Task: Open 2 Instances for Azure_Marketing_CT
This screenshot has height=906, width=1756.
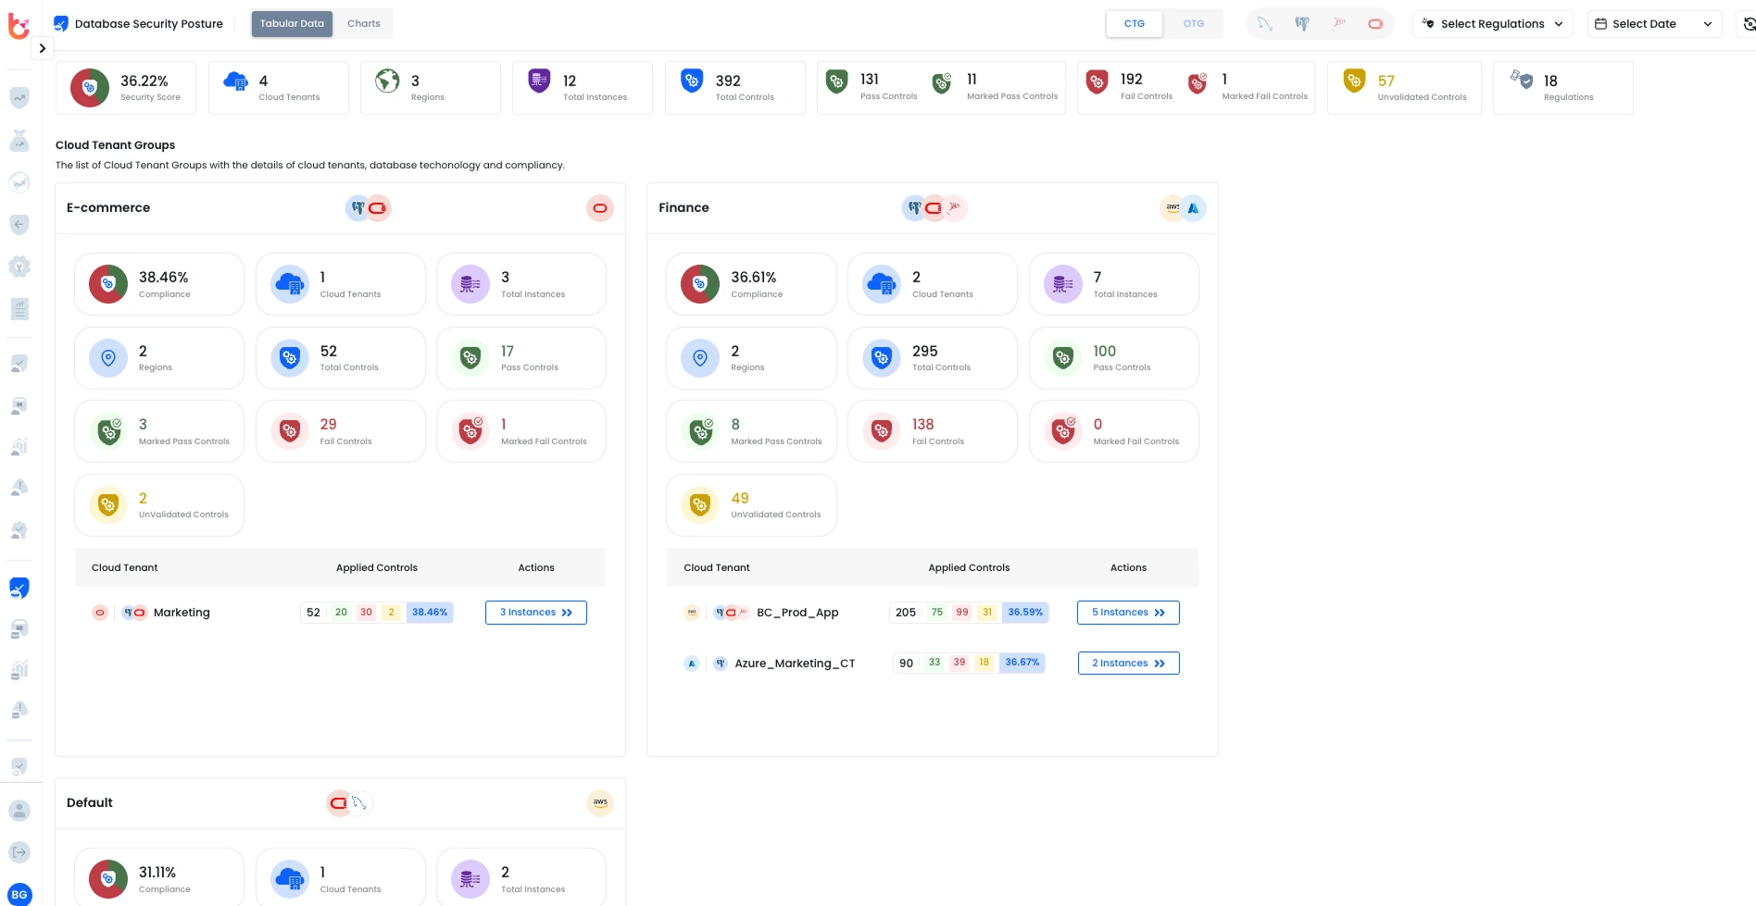Action: (1127, 664)
